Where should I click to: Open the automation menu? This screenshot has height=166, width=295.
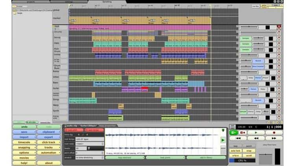click(x=49, y=153)
